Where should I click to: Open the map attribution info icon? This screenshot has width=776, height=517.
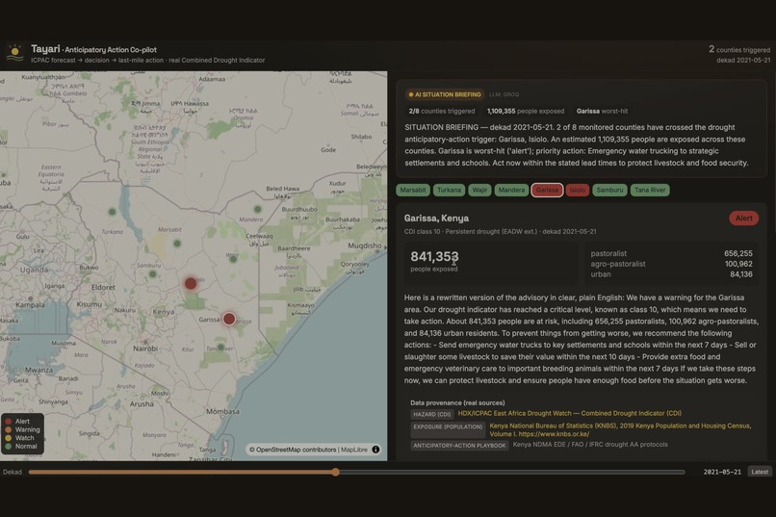pyautogui.click(x=375, y=450)
